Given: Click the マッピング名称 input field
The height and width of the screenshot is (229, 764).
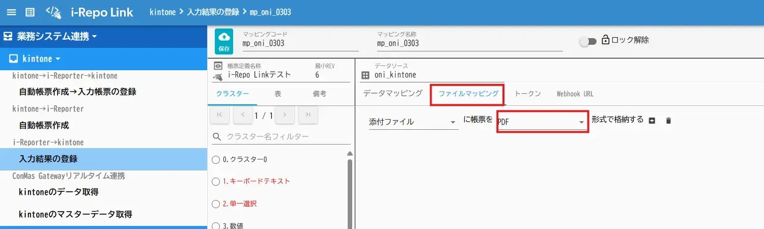Looking at the screenshot, I should tap(470, 43).
